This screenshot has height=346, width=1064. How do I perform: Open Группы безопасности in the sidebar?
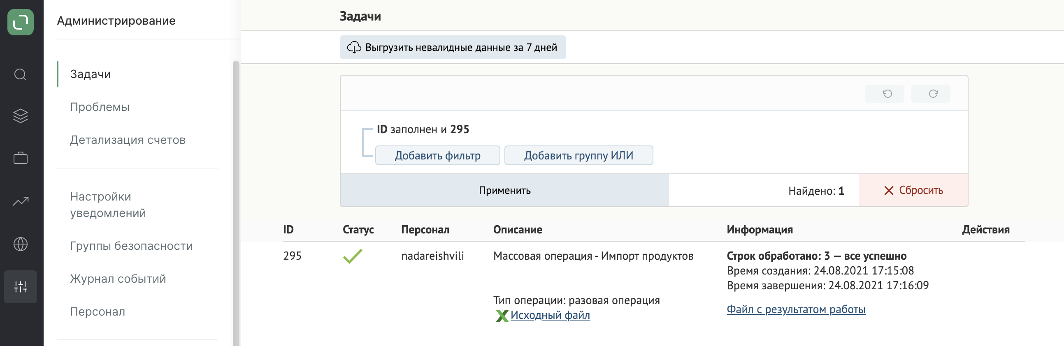(x=131, y=246)
